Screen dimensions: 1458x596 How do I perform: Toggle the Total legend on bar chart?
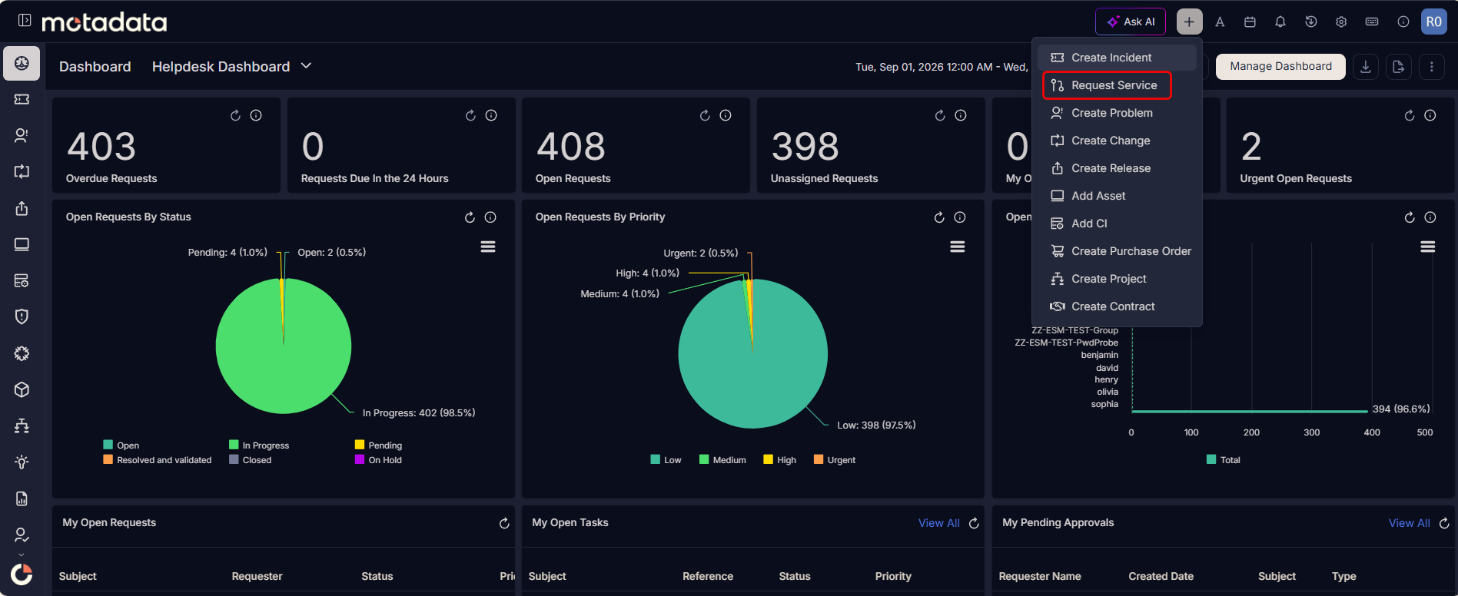tap(1224, 460)
